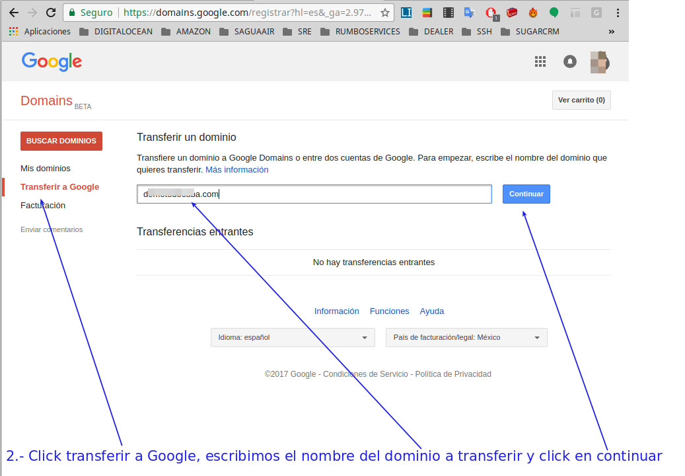Open Facturación in the sidebar

point(43,206)
